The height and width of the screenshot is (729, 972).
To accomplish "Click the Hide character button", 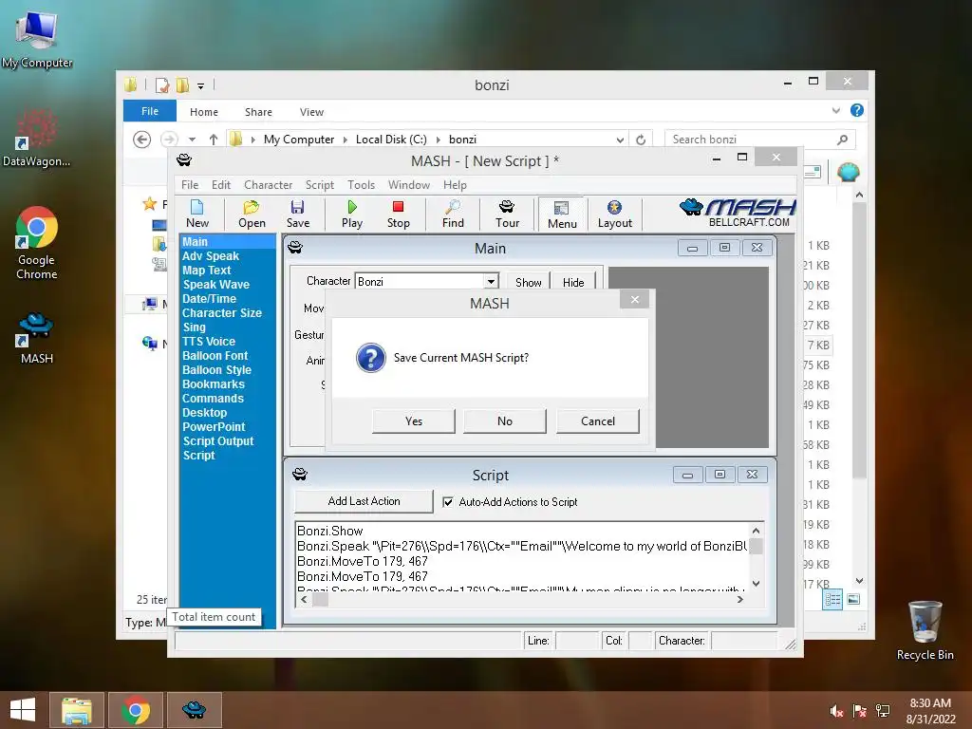I will 573,282.
